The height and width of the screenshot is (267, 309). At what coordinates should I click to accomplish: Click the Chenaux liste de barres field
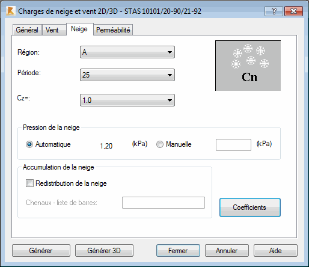pyautogui.click(x=164, y=203)
